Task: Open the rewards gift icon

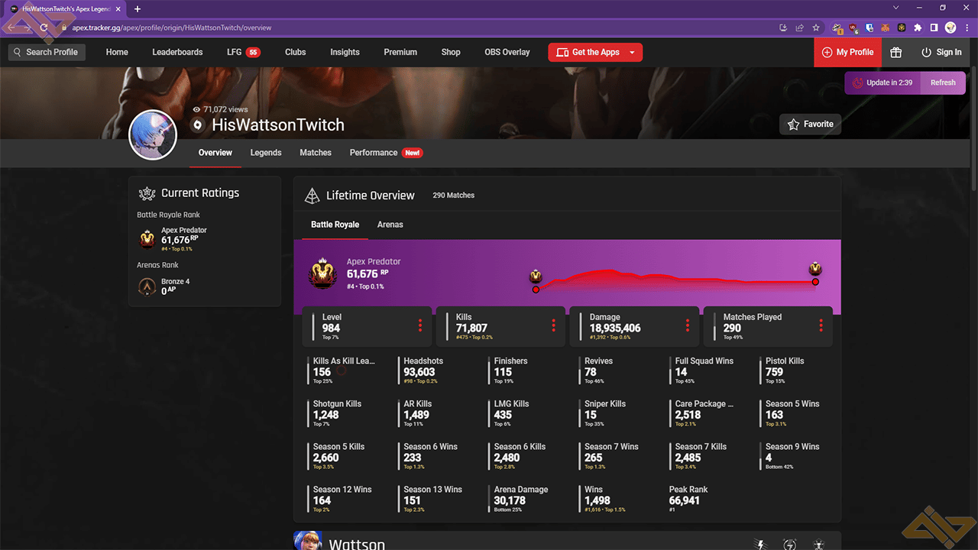Action: coord(895,52)
